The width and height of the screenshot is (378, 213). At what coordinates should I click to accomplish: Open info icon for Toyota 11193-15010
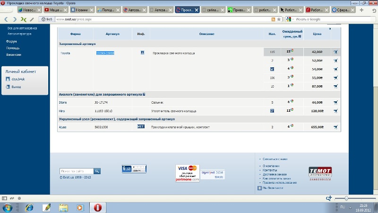point(141,53)
